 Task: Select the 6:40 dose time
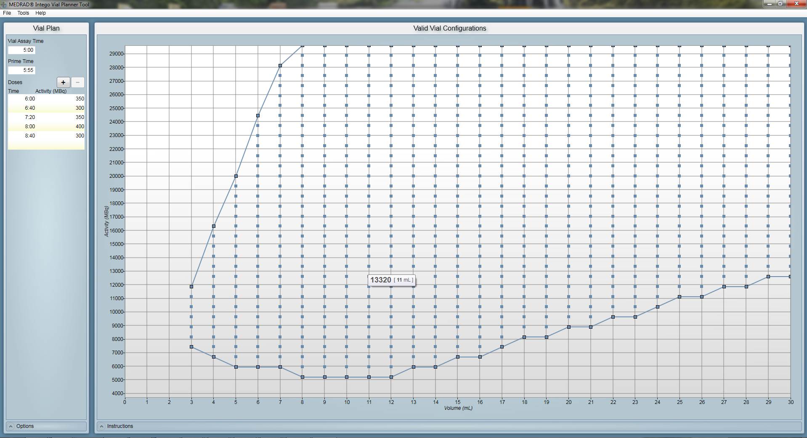(30, 108)
